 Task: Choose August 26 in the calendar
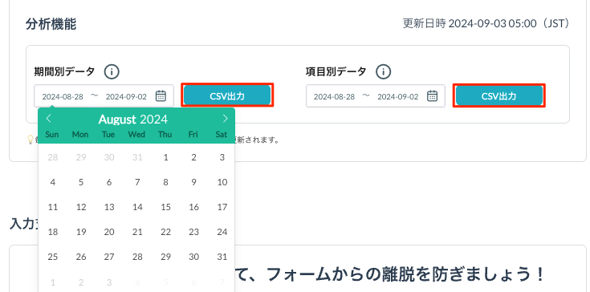tap(81, 257)
